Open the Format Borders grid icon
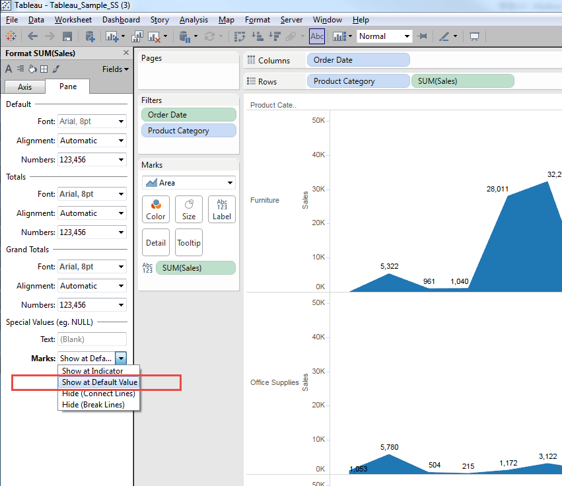Viewport: 562px width, 486px height. 44,69
